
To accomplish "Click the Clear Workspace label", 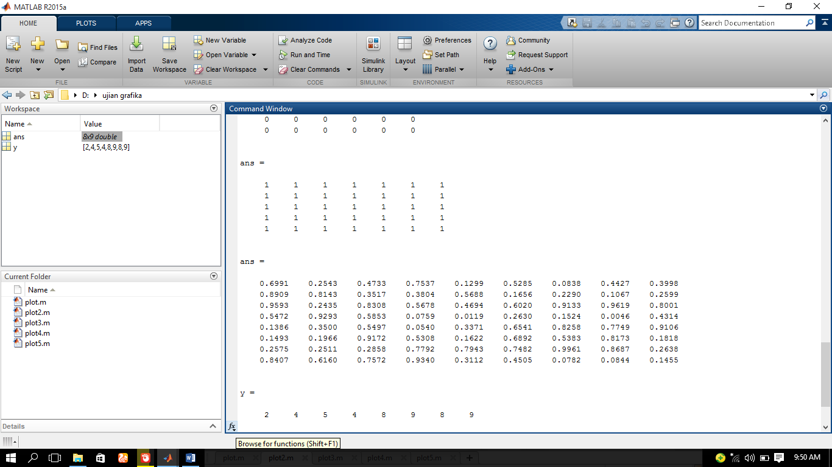I will [x=231, y=69].
